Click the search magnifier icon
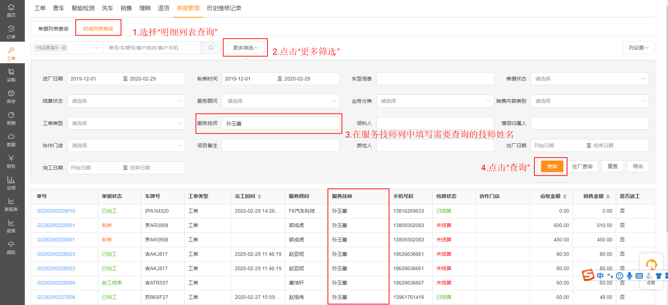 click(211, 48)
